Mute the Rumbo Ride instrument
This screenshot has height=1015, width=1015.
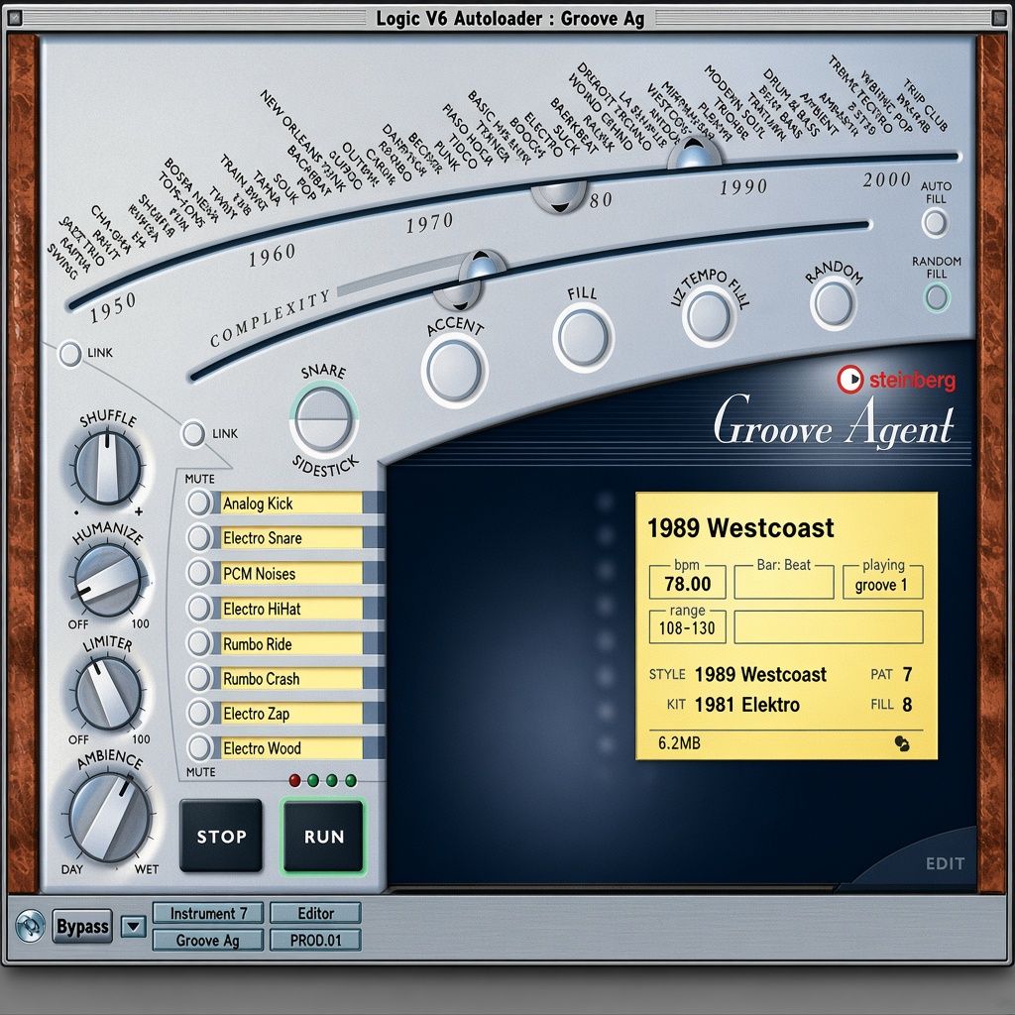pyautogui.click(x=198, y=642)
